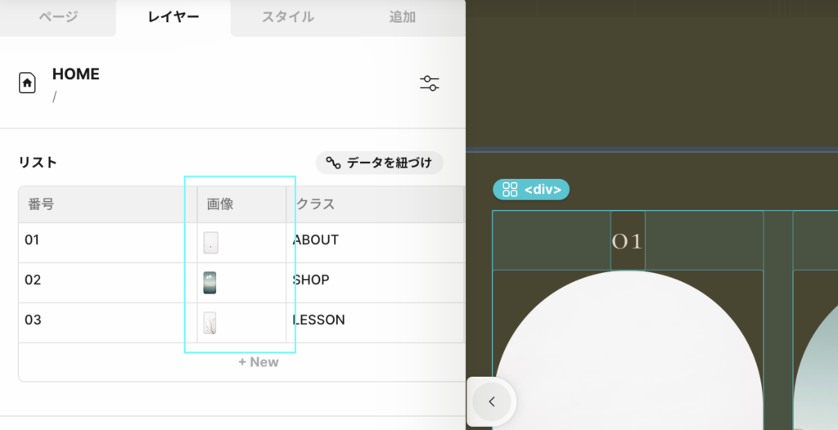The height and width of the screenshot is (430, 838).
Task: Select cell 01 in 番号 column
Action: point(108,243)
